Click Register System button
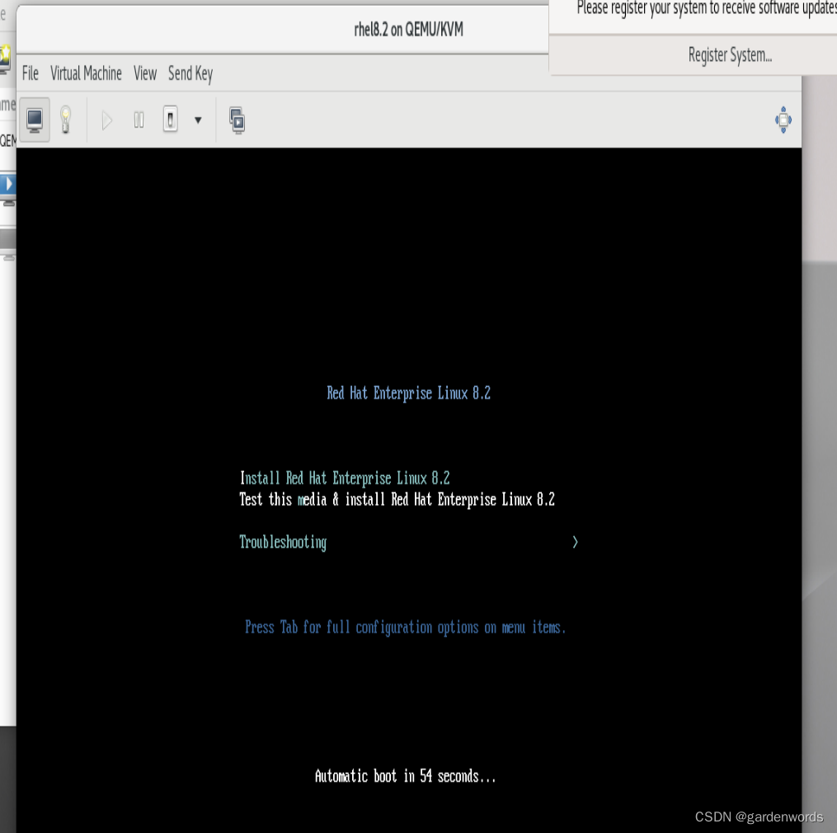The width and height of the screenshot is (837, 833). click(730, 55)
